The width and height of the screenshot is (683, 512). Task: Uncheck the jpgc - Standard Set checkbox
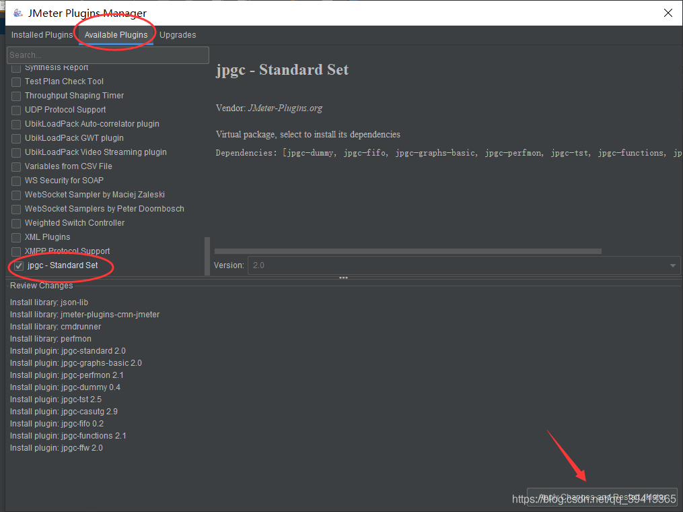19,265
